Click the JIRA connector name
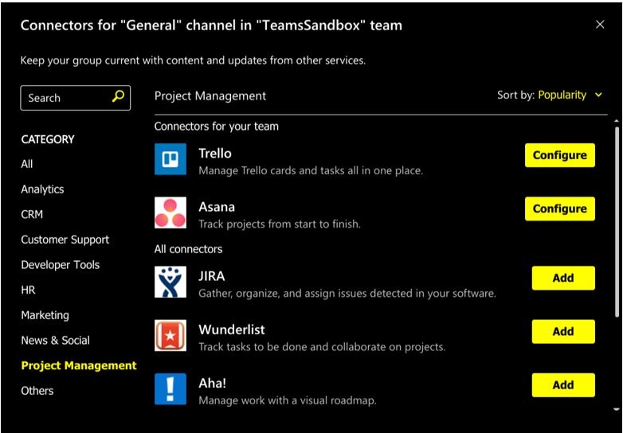 point(212,276)
